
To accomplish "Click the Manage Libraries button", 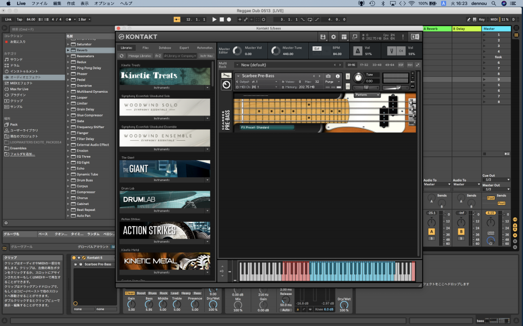I will coord(140,56).
